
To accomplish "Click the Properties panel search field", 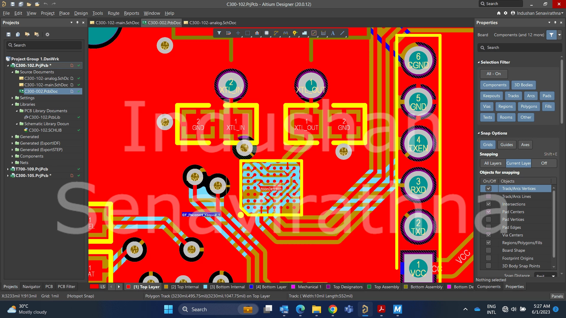I will coord(519,47).
